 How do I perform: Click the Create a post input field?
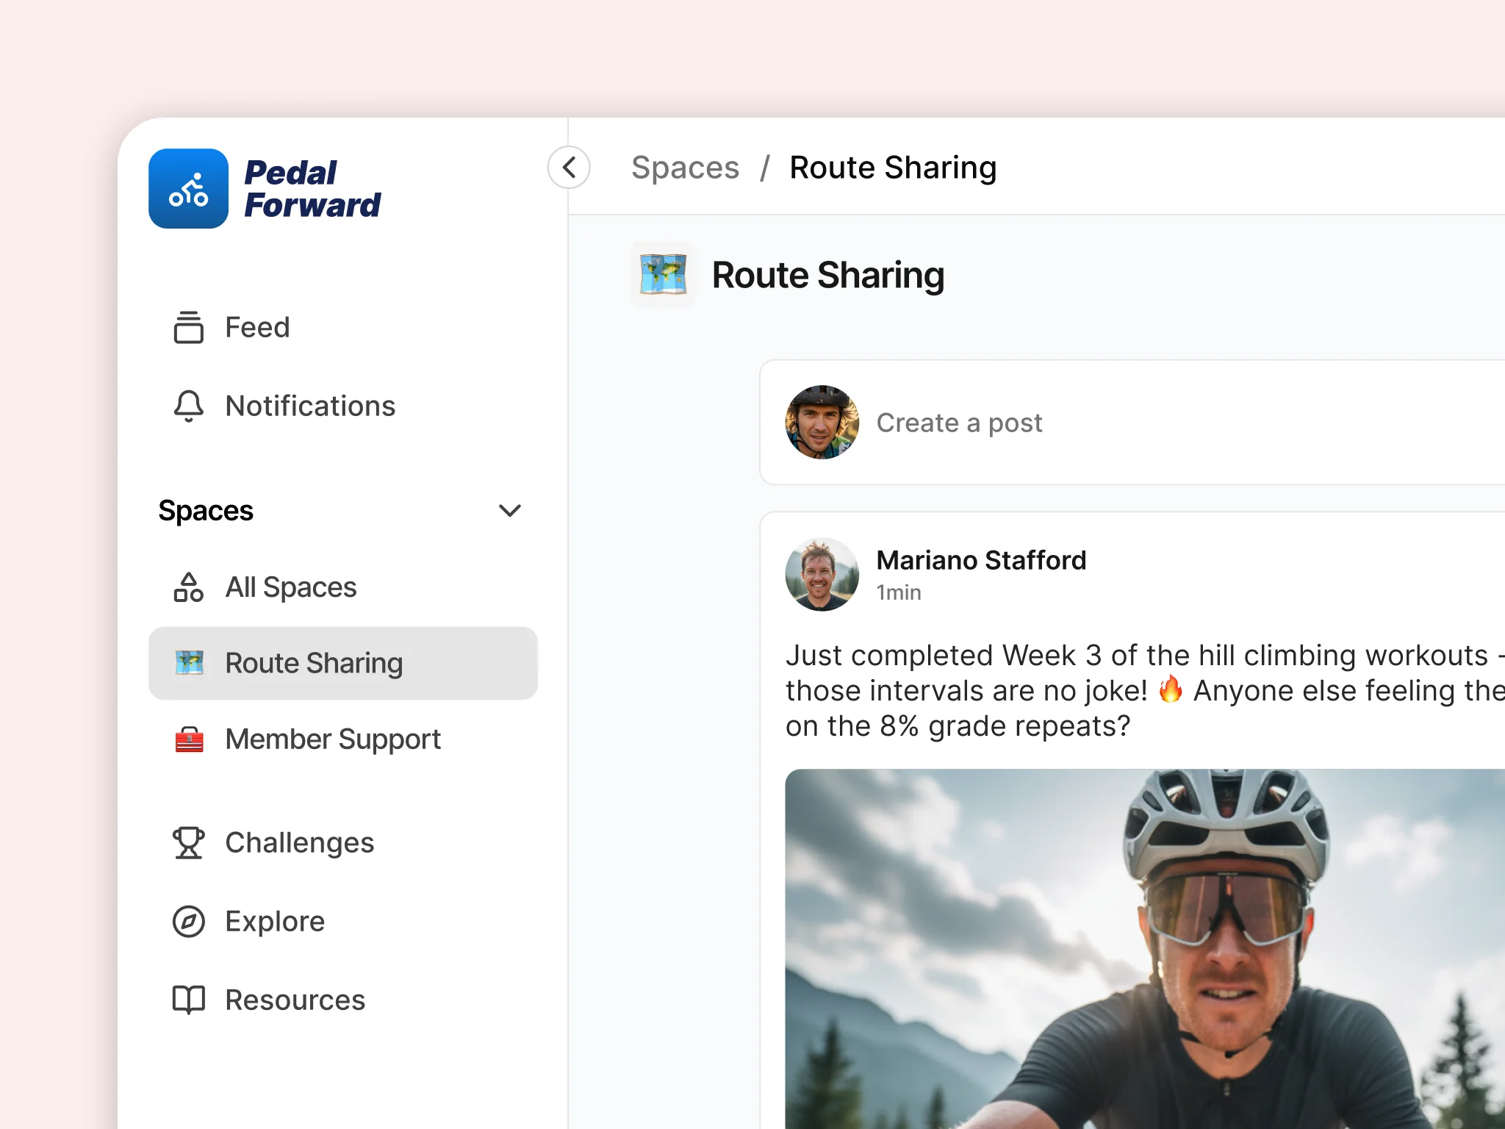tap(1132, 423)
